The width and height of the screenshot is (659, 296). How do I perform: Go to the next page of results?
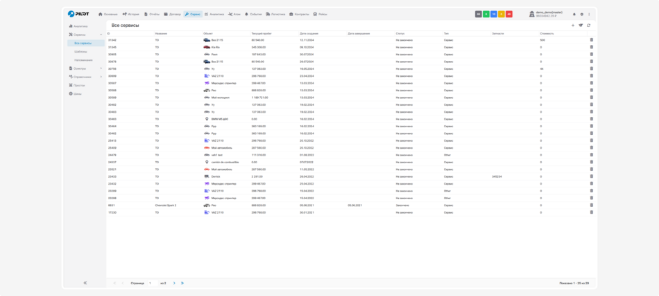click(174, 283)
